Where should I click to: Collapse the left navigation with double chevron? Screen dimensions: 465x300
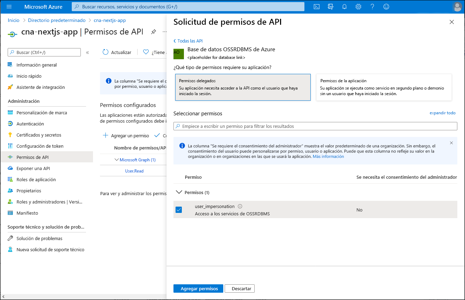coord(87,52)
